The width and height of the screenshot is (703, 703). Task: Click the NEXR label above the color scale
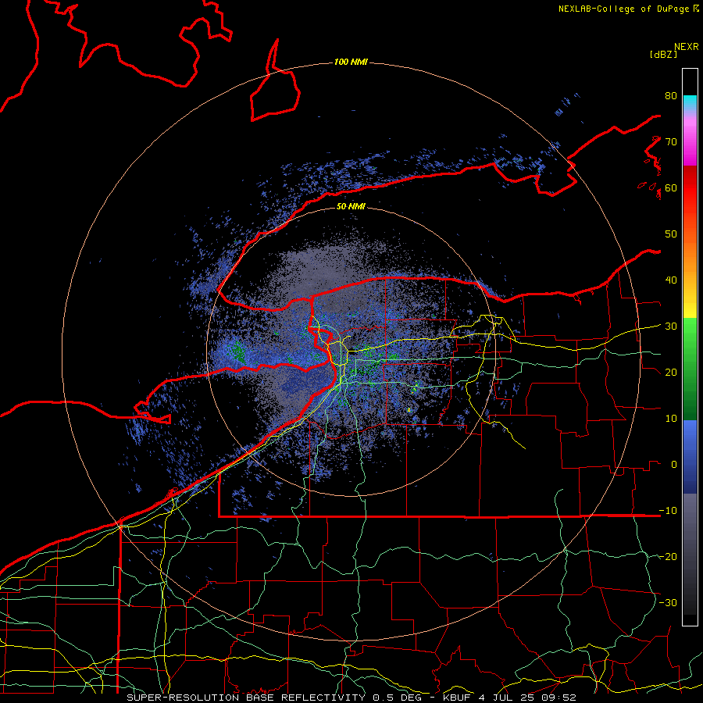click(x=687, y=47)
